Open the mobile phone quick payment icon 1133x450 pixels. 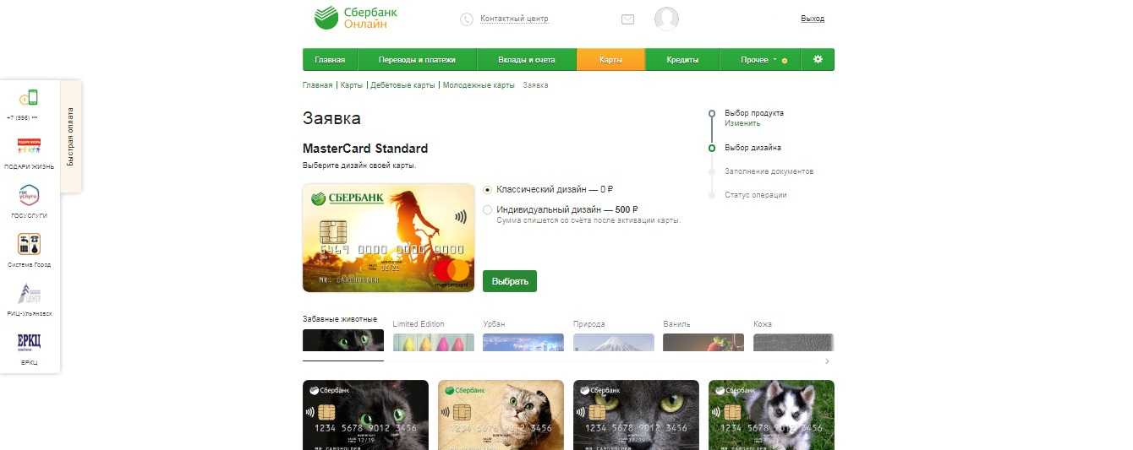pyautogui.click(x=30, y=98)
